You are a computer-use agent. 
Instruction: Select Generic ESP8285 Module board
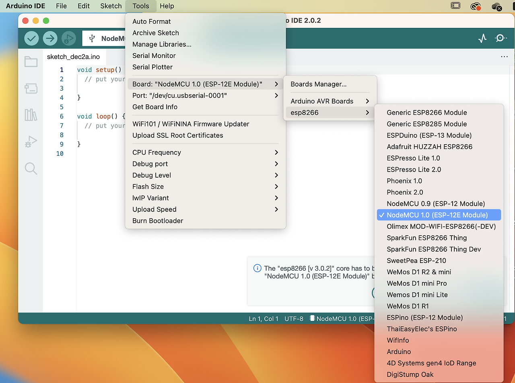439,124
